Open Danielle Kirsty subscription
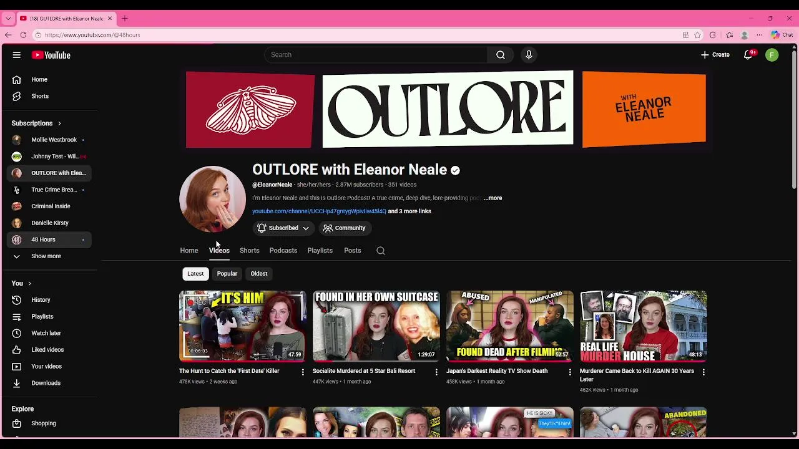 point(50,223)
